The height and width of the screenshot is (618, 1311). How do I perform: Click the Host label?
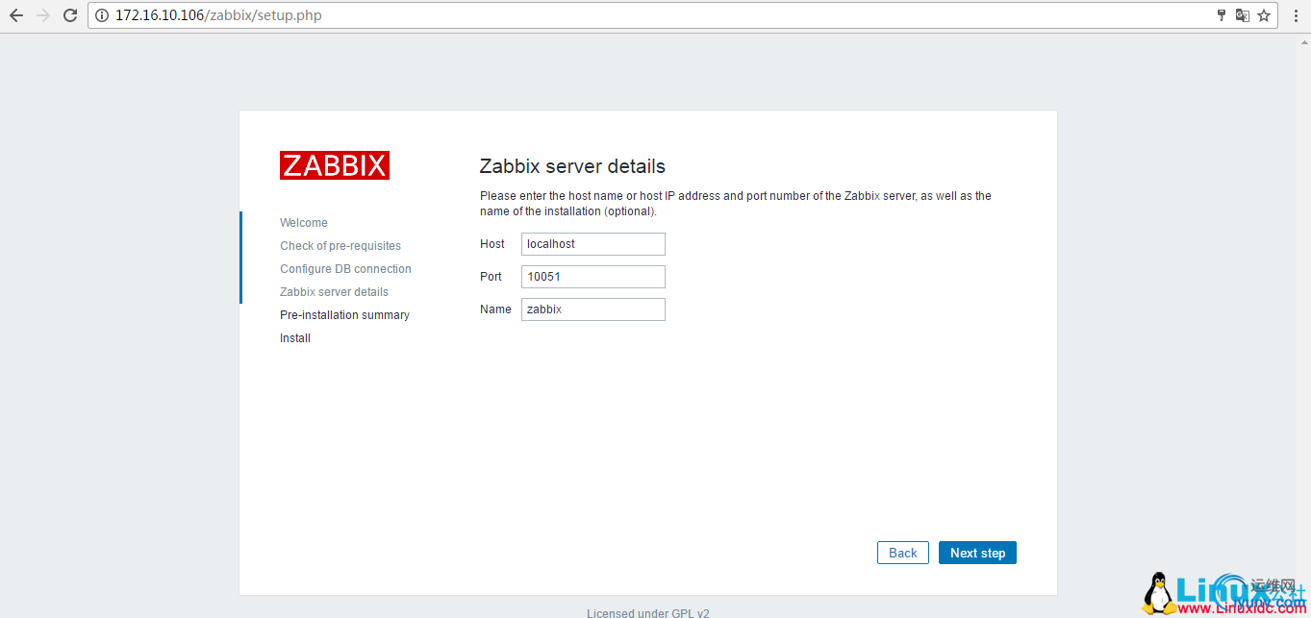[492, 244]
